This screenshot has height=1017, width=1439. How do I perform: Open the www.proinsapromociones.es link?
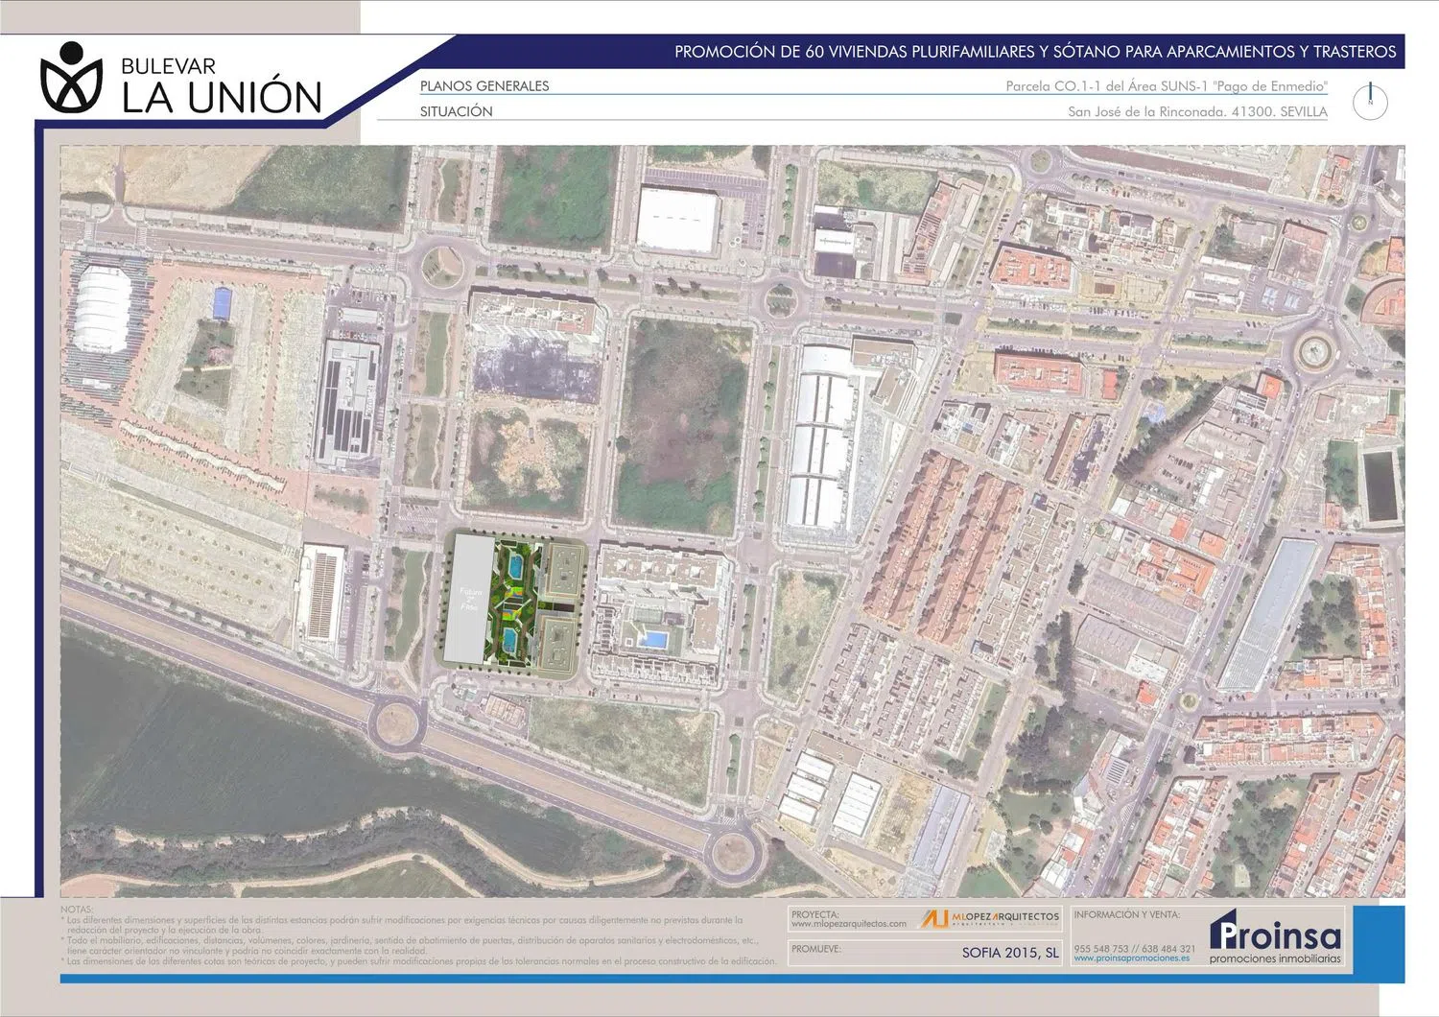1131,958
